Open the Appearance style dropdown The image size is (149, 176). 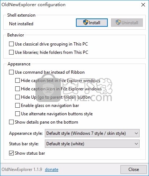point(92,133)
